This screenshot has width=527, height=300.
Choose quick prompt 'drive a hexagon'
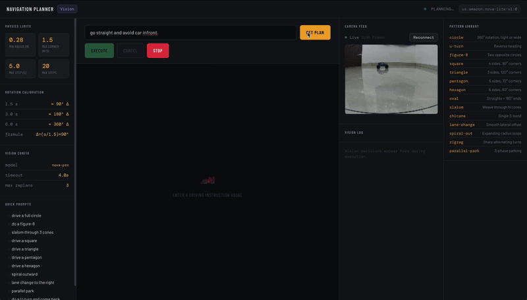(x=26, y=266)
